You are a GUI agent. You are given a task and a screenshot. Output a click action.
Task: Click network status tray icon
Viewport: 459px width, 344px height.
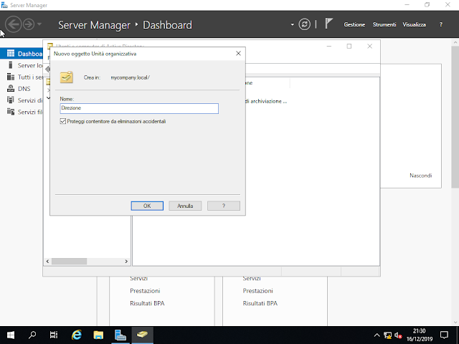tap(387, 335)
